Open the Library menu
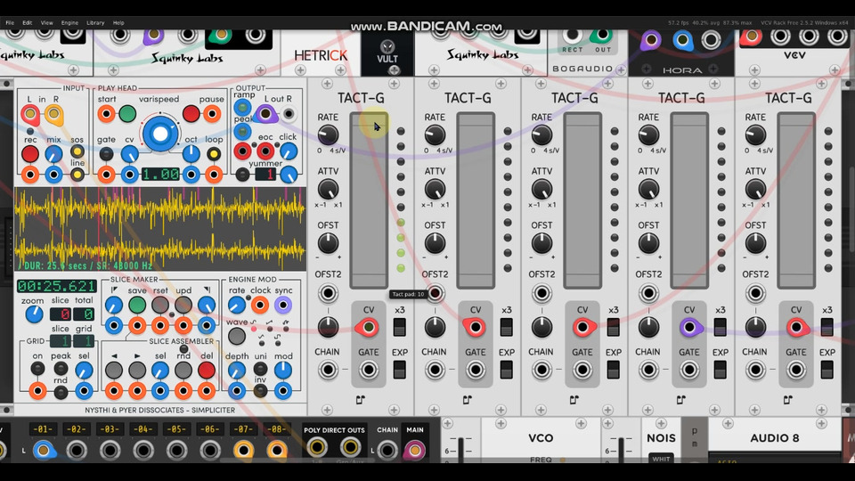The image size is (855, 481). (95, 23)
